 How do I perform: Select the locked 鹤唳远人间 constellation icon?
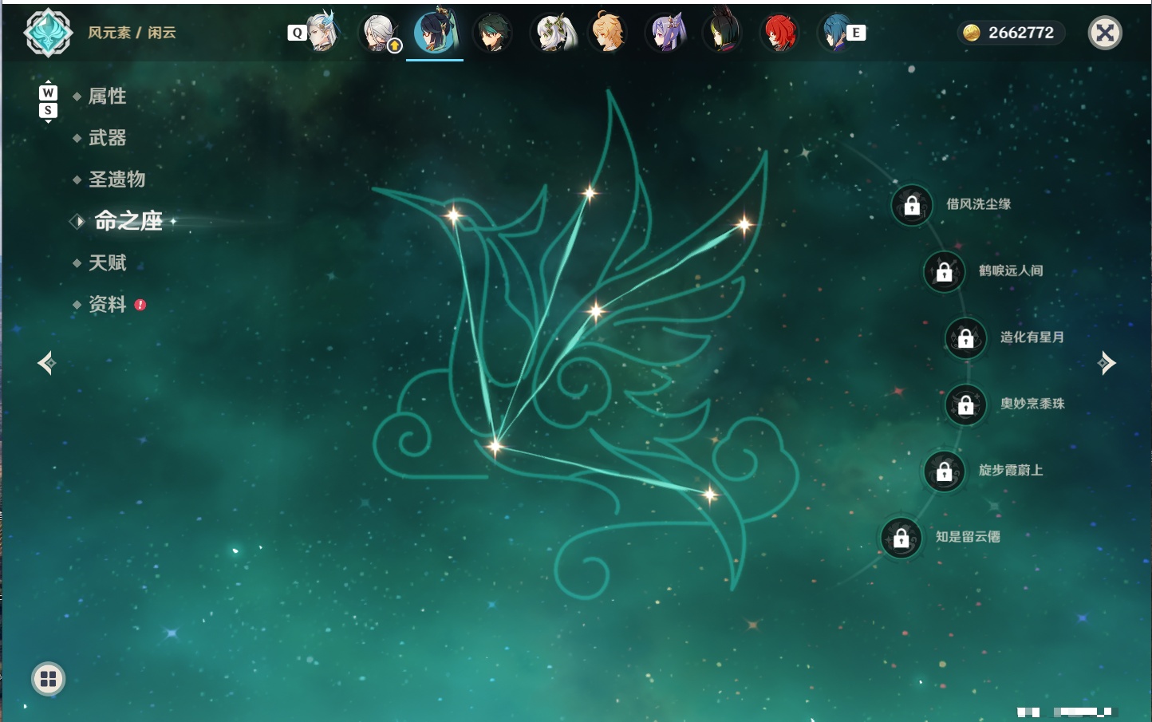945,271
